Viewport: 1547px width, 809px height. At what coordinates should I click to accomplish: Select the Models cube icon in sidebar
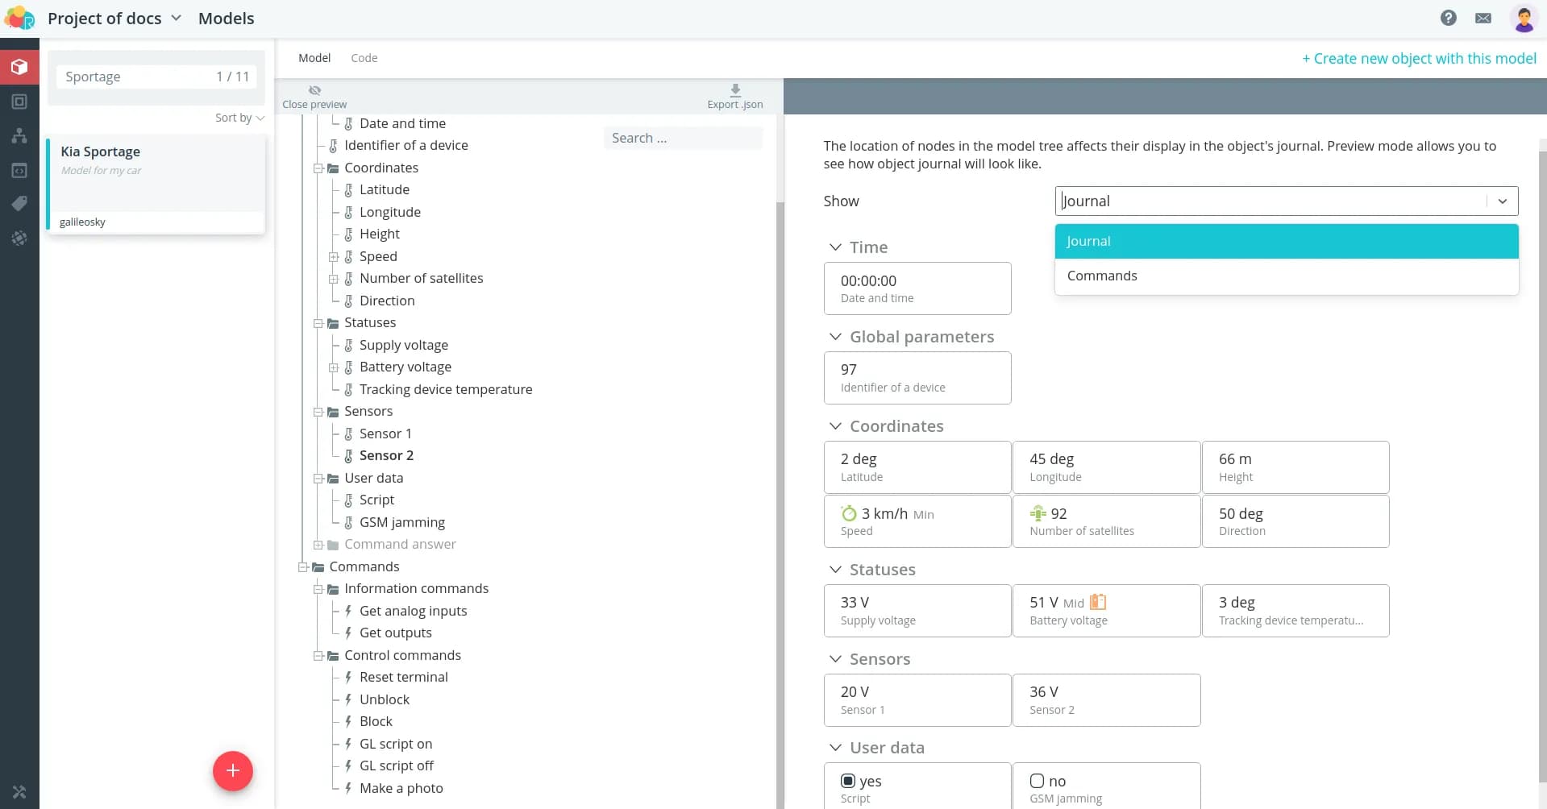19,67
